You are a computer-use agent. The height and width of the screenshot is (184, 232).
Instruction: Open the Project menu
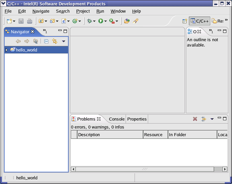click(x=83, y=11)
